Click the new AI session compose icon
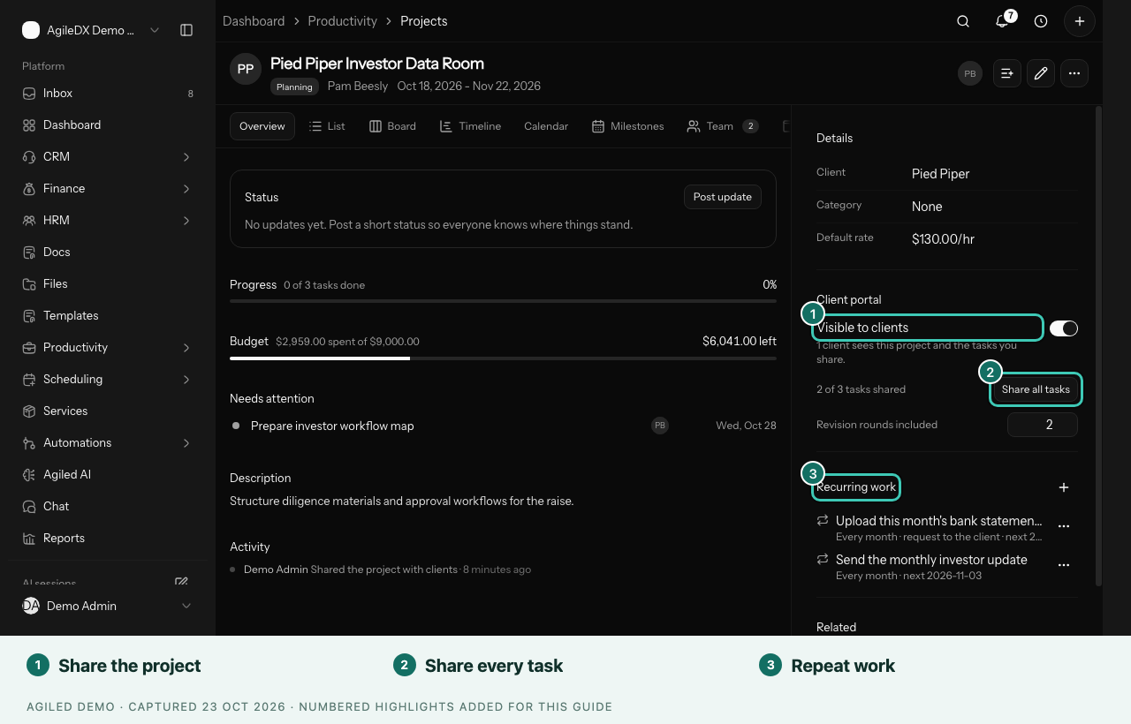The height and width of the screenshot is (724, 1131). [181, 582]
